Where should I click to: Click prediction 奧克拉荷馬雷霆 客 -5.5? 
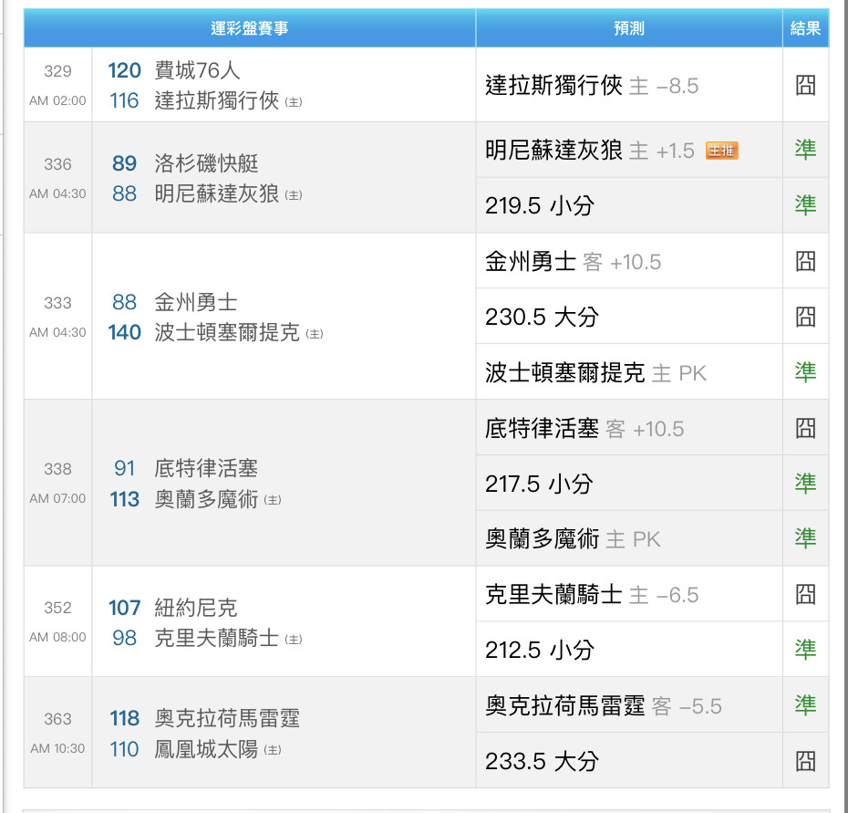coord(604,706)
